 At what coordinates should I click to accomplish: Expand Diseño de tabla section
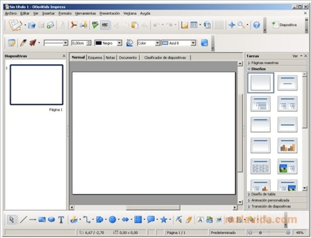[277, 194]
